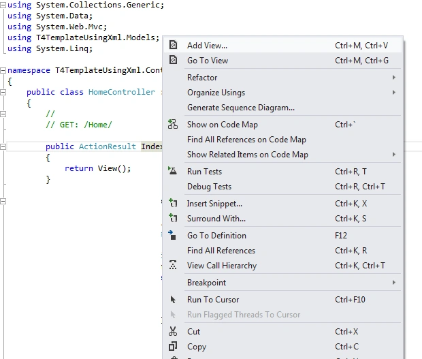Viewport: 422px width, 359px height.
Task: Click the Go To View icon
Action: (x=173, y=60)
